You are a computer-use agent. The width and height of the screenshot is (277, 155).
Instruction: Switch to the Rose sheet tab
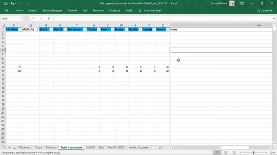click(39, 147)
